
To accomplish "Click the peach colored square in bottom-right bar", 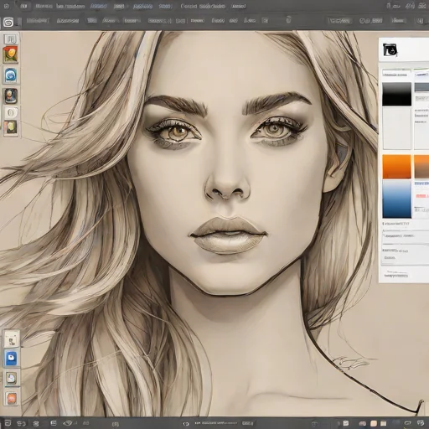I will 374,423.
